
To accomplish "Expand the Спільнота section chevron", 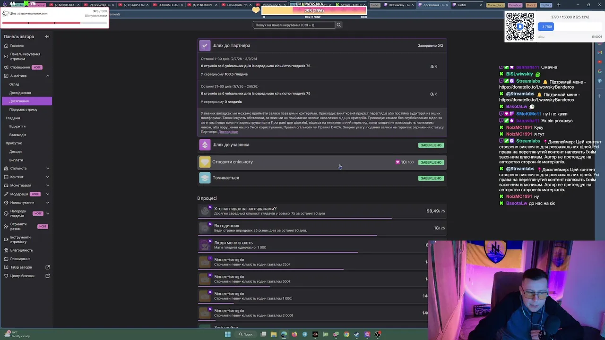I will (47, 168).
